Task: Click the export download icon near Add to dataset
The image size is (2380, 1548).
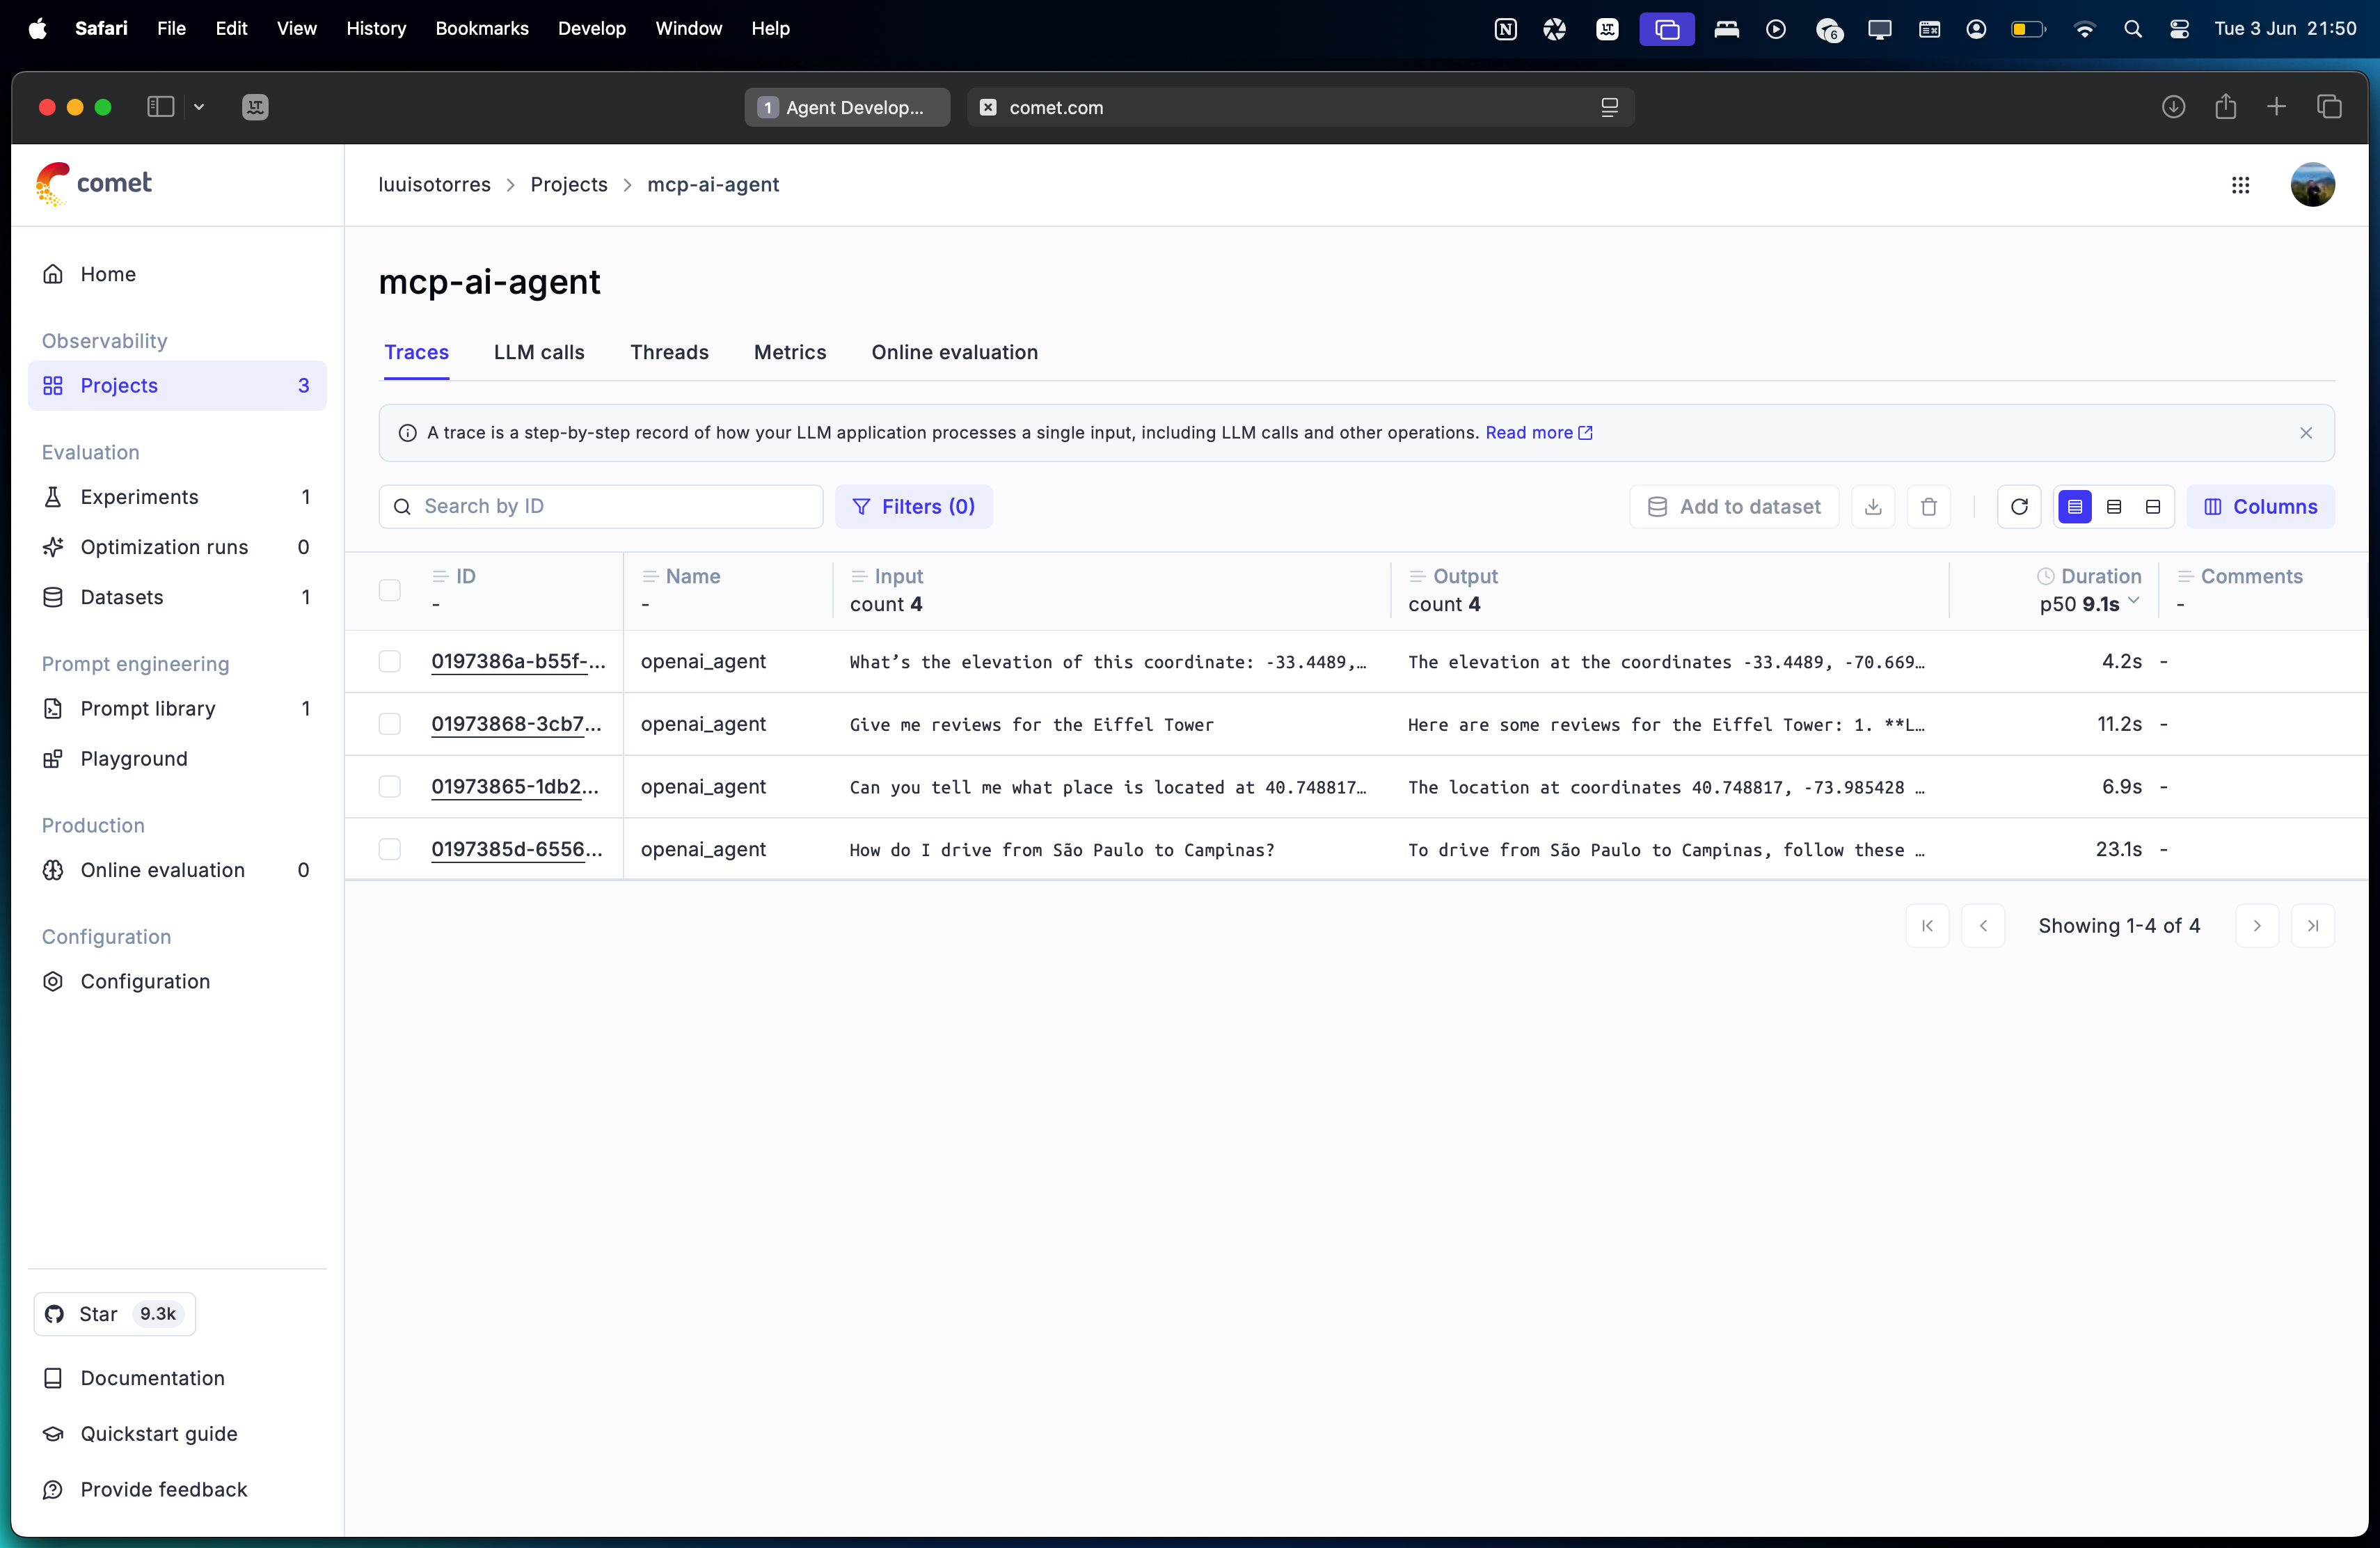Action: [x=1873, y=507]
